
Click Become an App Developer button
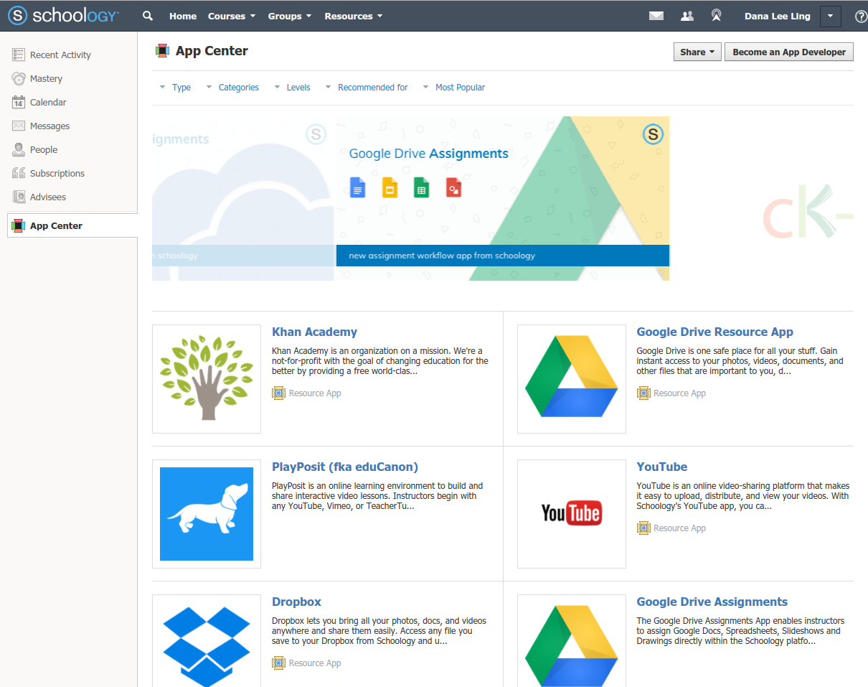[789, 52]
